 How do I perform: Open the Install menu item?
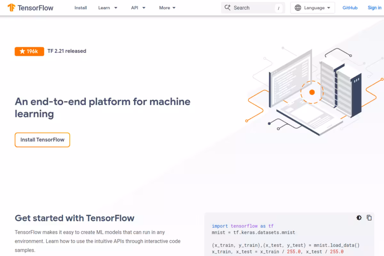click(81, 8)
